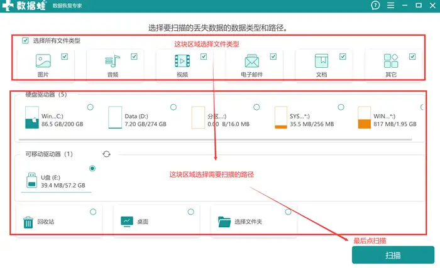Minimize the 数据蛙 window
440x268 pixels.
coord(405,5)
